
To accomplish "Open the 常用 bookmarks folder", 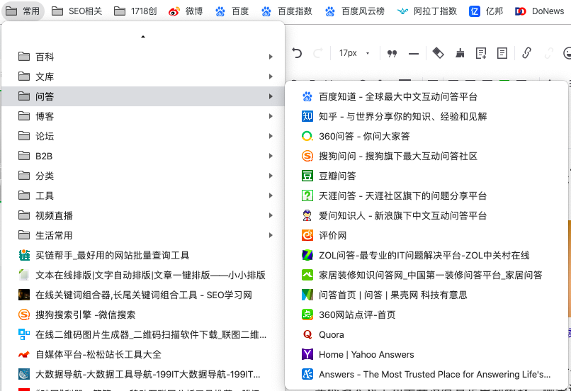I will pos(23,11).
